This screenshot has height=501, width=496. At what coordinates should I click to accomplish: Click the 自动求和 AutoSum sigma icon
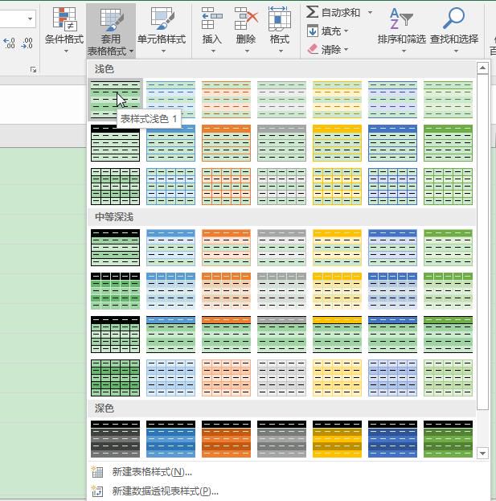pyautogui.click(x=312, y=12)
